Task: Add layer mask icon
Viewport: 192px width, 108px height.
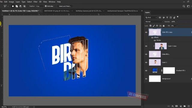Action: pyautogui.click(x=176, y=106)
